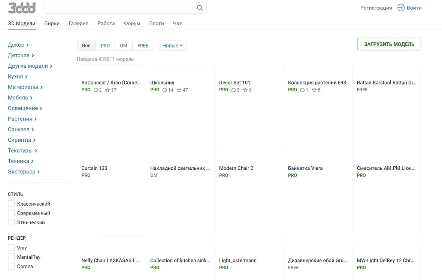Click the search magnifier icon

[200, 8]
